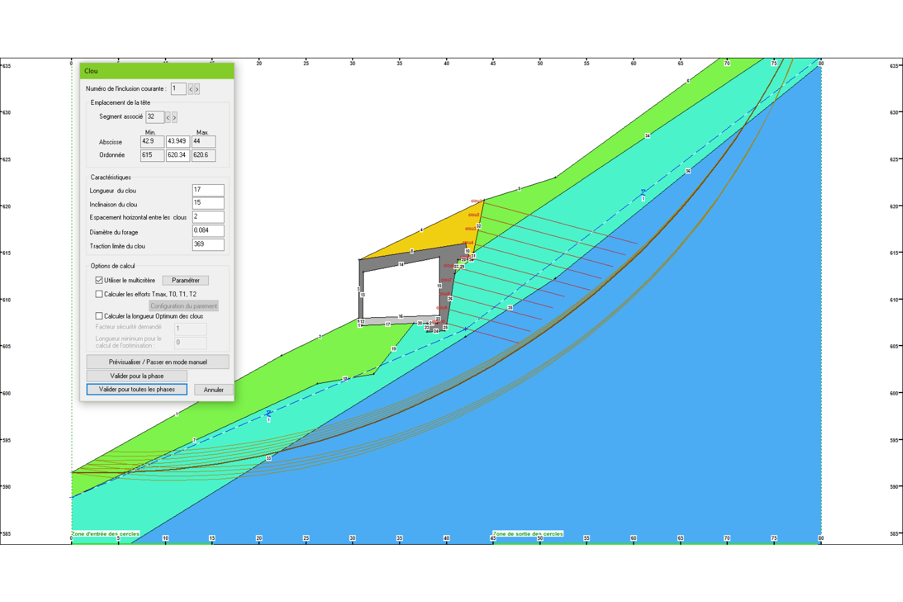Edit the Traction limite du clou field
The width and height of the screenshot is (903, 602).
208,245
